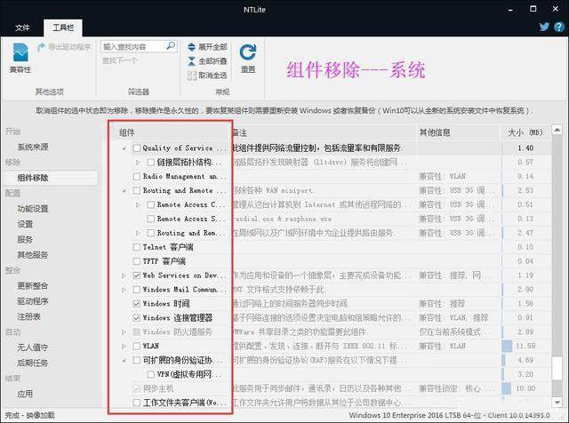Toggle TFTP 客户端 checkbox
This screenshot has width=569, height=423.
[x=136, y=261]
